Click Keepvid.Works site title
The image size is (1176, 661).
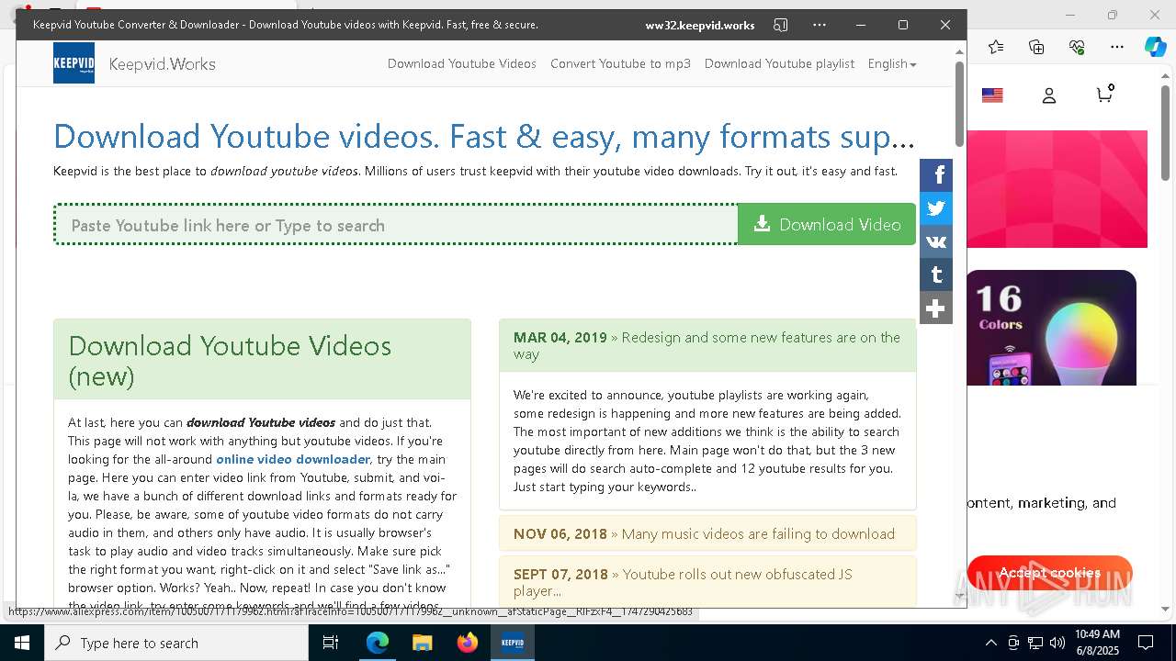pos(163,64)
